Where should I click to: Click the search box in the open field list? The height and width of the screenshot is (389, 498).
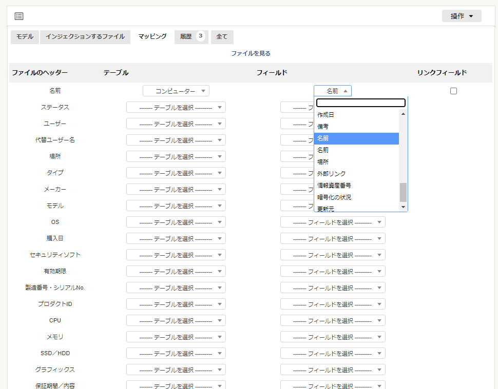pyautogui.click(x=360, y=103)
